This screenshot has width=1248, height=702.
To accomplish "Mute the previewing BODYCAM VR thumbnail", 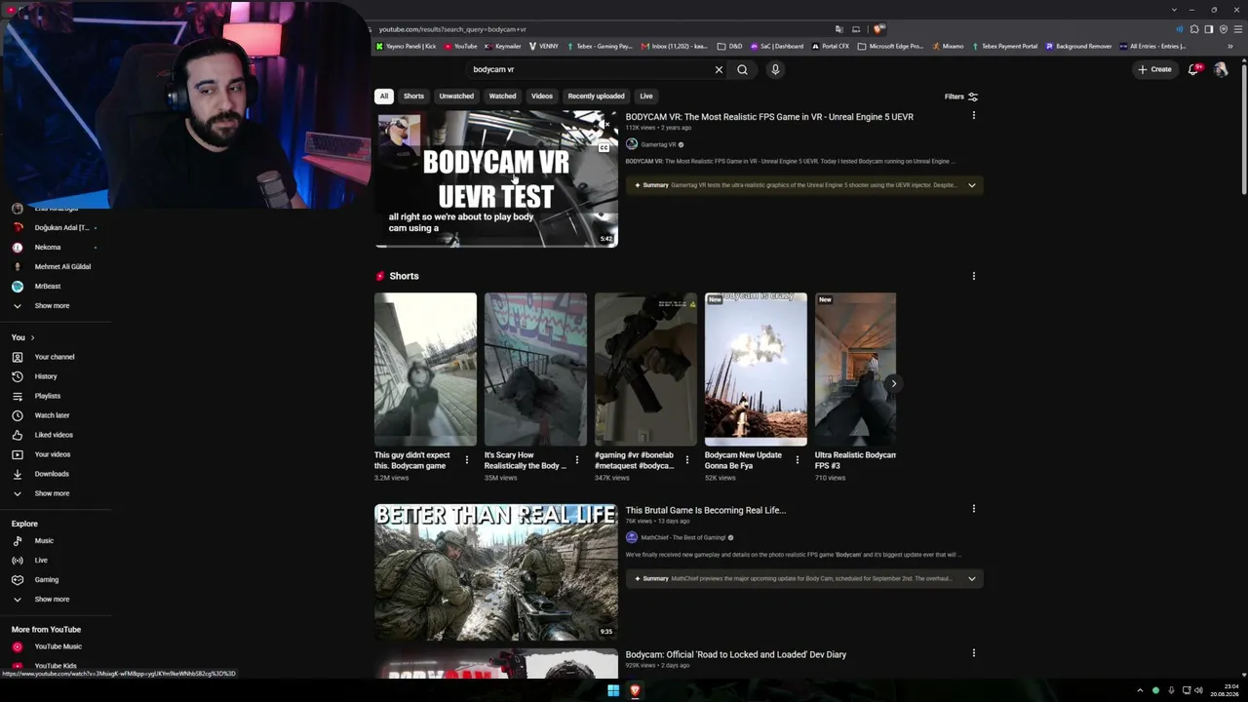I will (604, 124).
